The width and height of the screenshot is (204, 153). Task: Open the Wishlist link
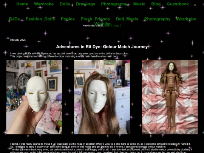[x=102, y=23]
